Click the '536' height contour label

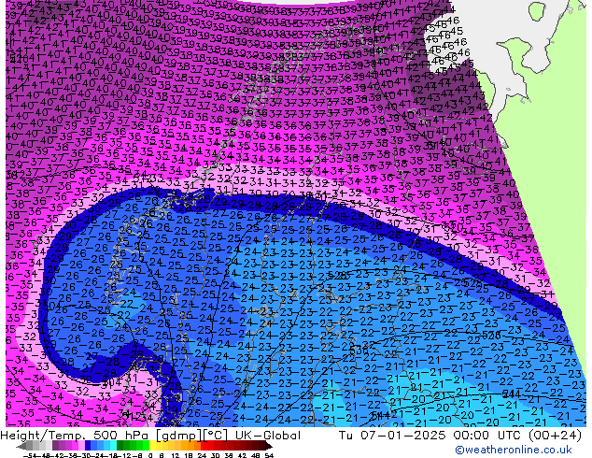click(x=359, y=351)
